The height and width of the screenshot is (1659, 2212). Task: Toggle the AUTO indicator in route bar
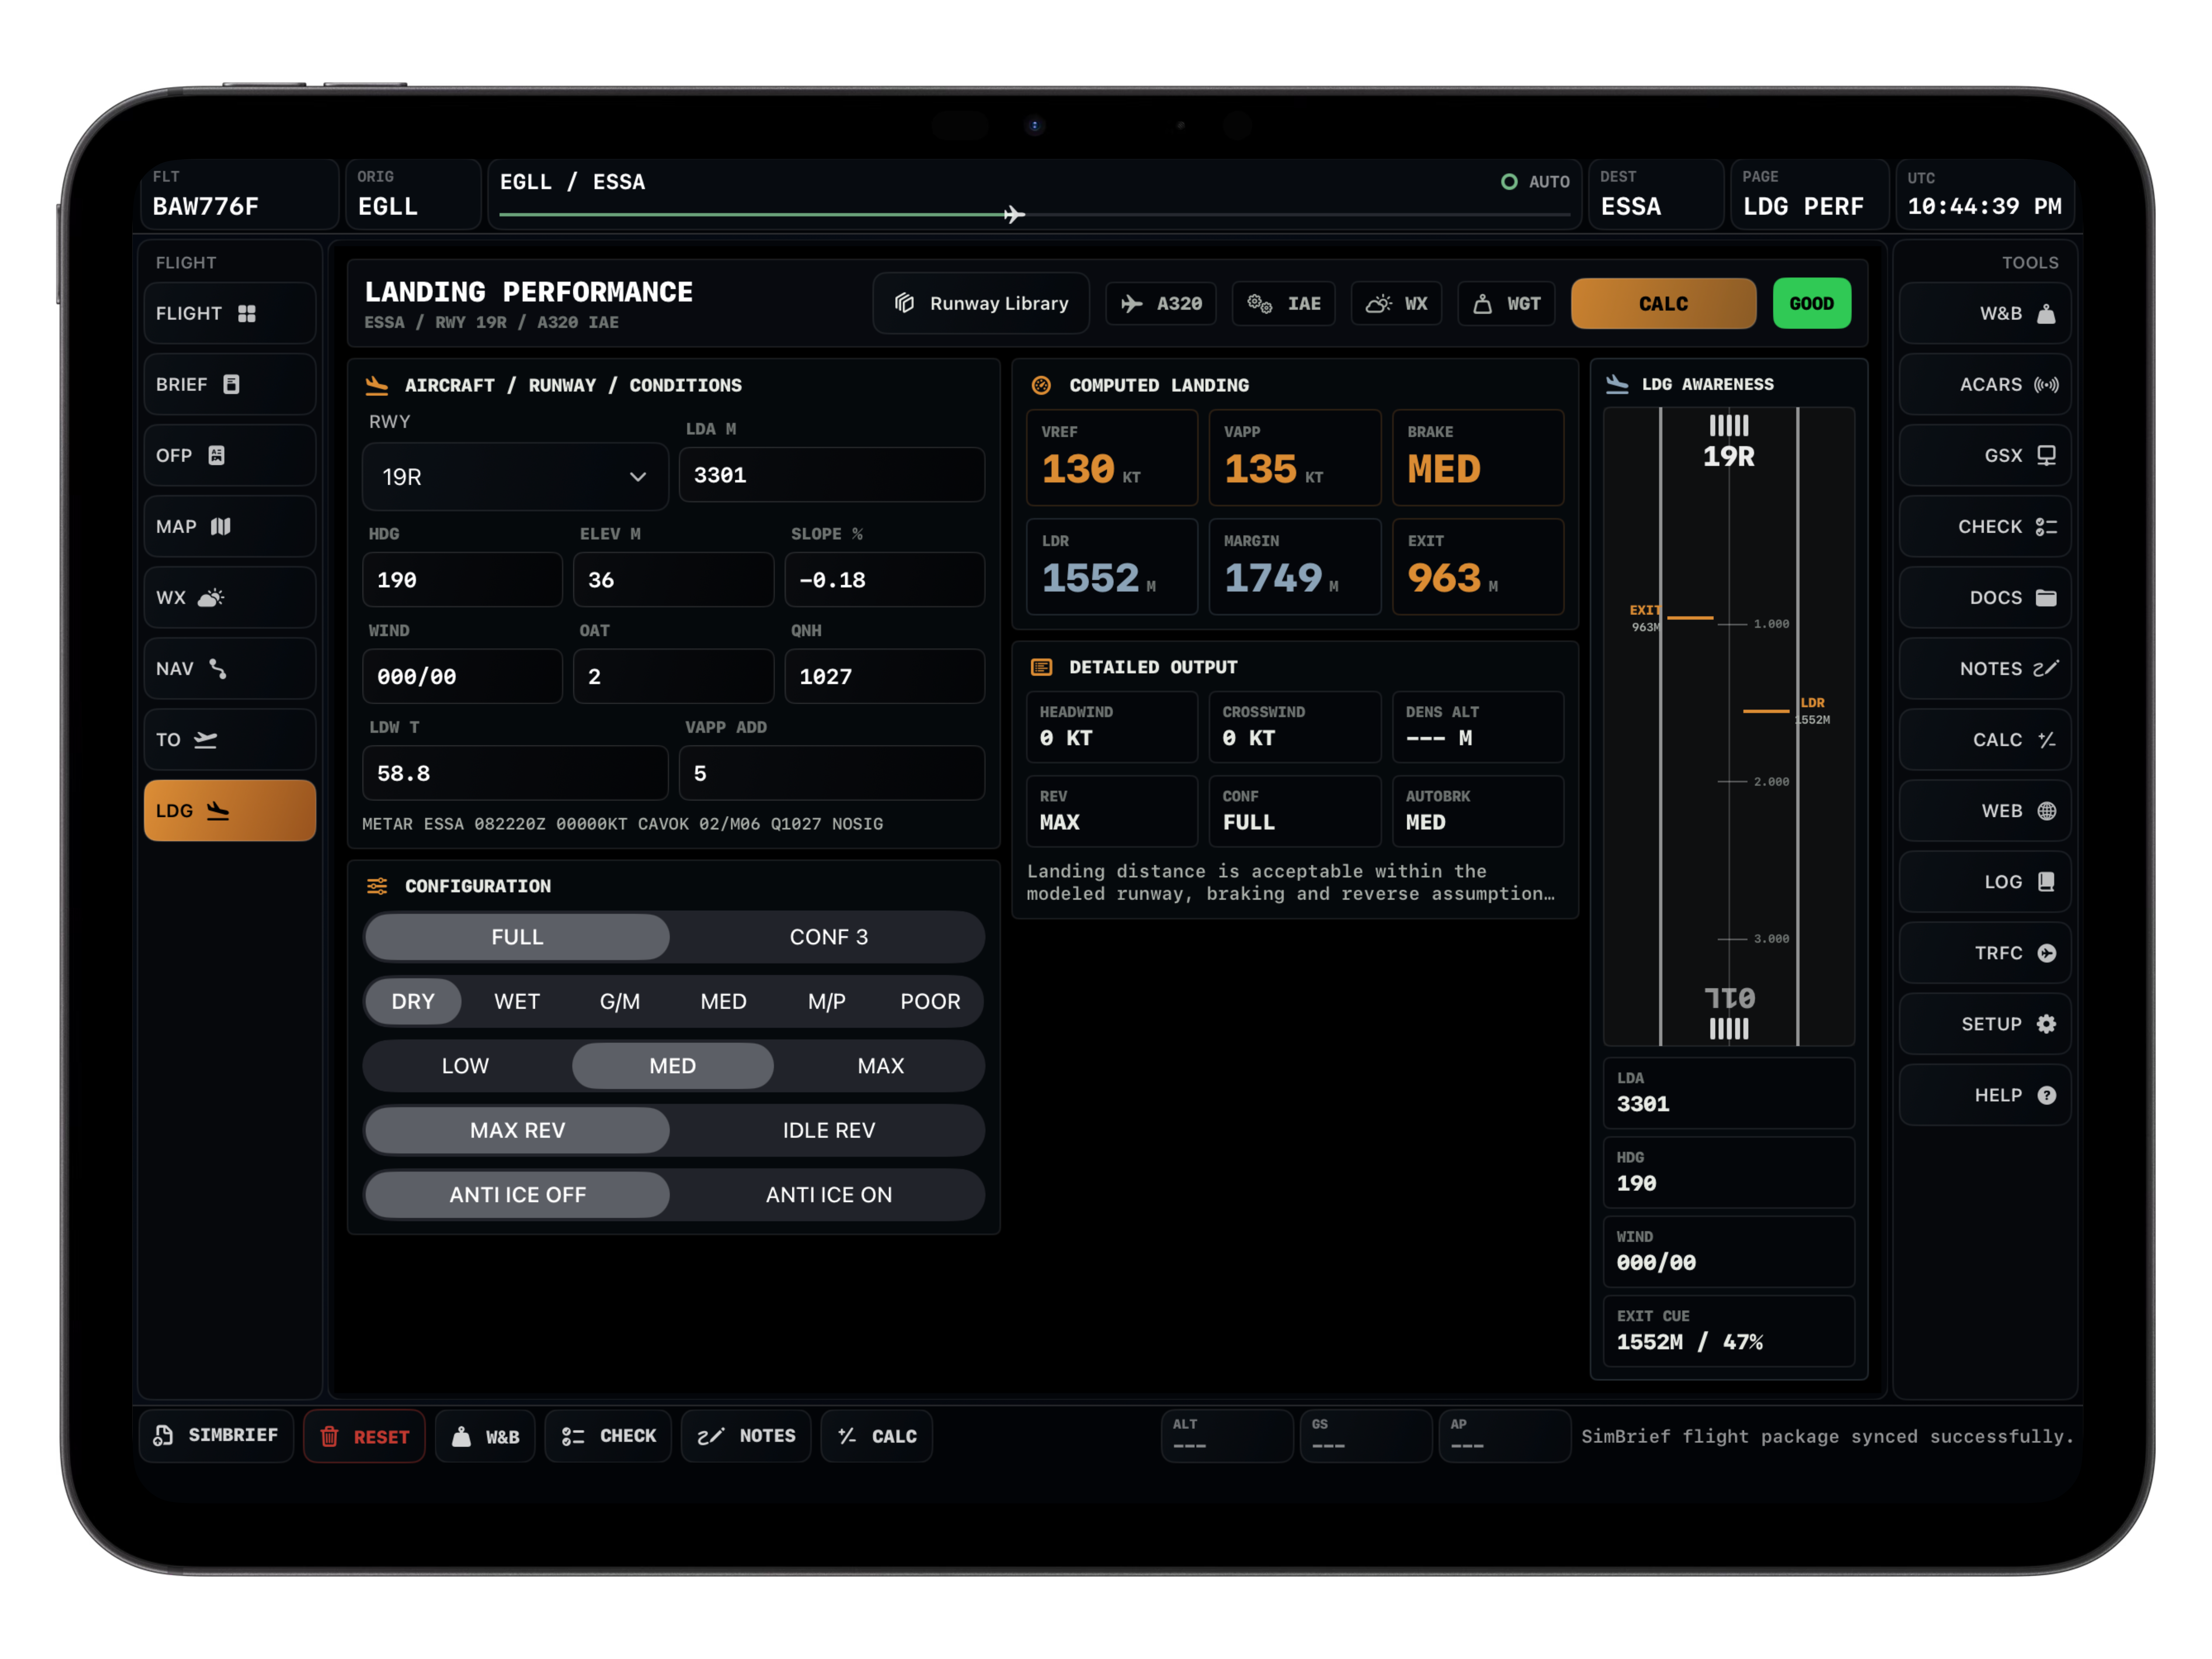pyautogui.click(x=1535, y=182)
